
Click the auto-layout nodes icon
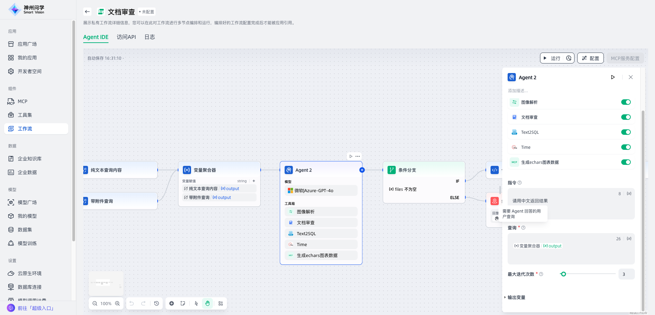(x=221, y=303)
